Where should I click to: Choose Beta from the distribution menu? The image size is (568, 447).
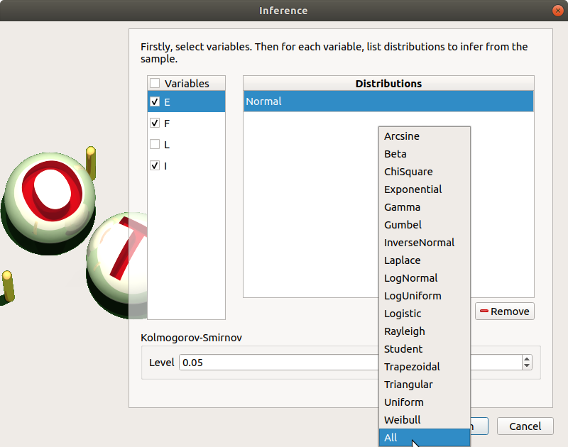point(395,154)
